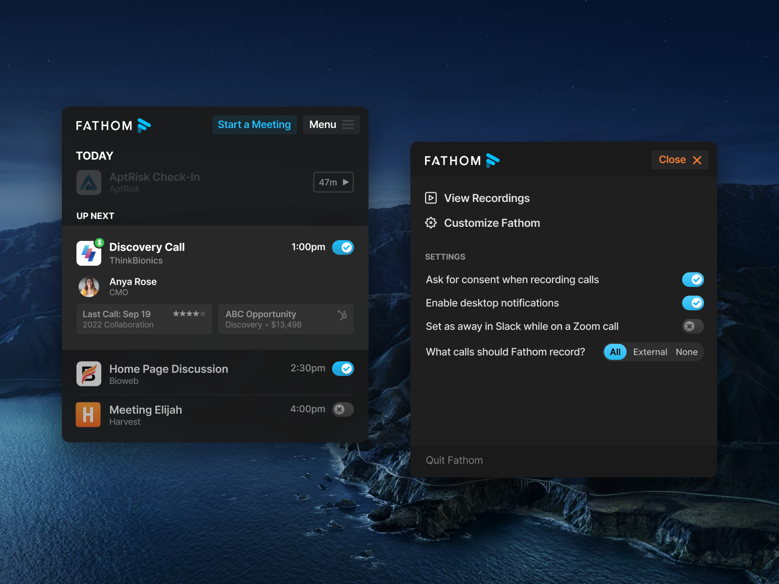
Task: Click the Bioweb icon on Home Page Discussion
Action: 88,374
